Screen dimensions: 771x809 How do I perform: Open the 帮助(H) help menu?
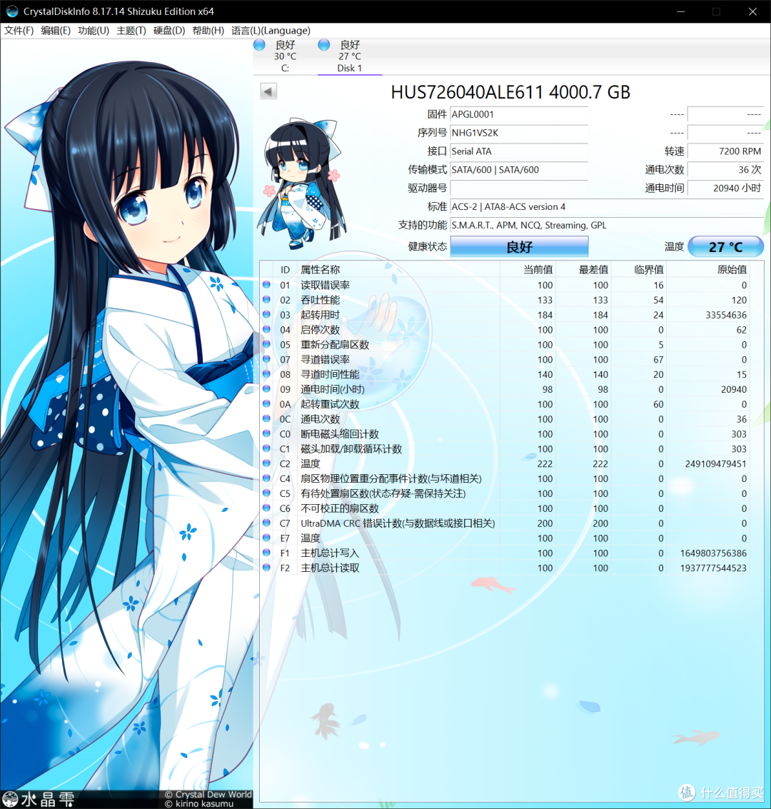pyautogui.click(x=208, y=31)
